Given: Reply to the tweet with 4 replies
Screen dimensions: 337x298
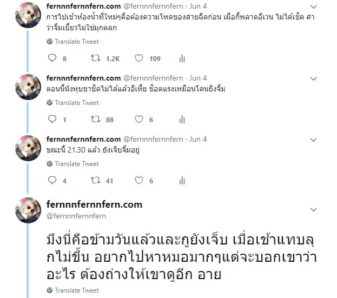Looking at the screenshot, I should (x=52, y=180).
